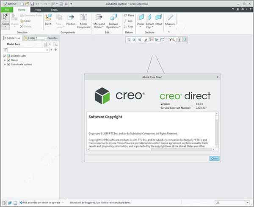
Task: Click the Zoom In magnifier in graphics toolbar
Action: pos(134,39)
